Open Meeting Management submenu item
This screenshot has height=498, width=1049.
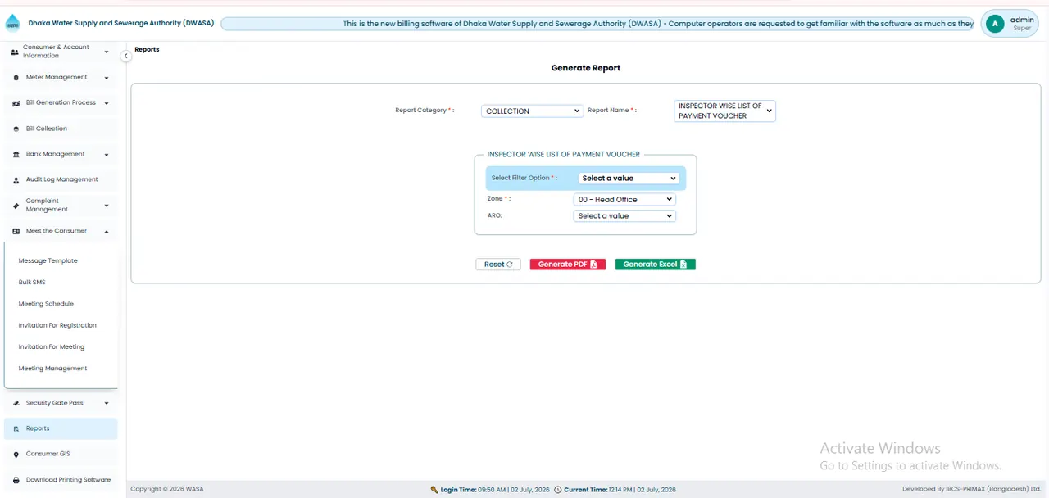pyautogui.click(x=52, y=369)
